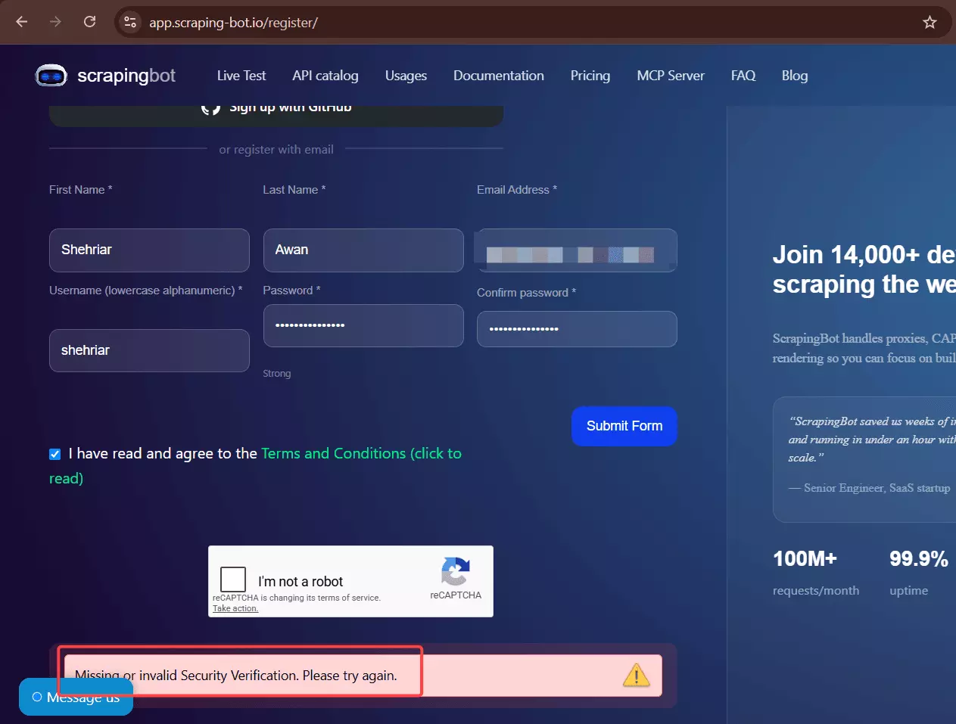Click into the Email Address field
This screenshot has height=724, width=956.
(577, 250)
